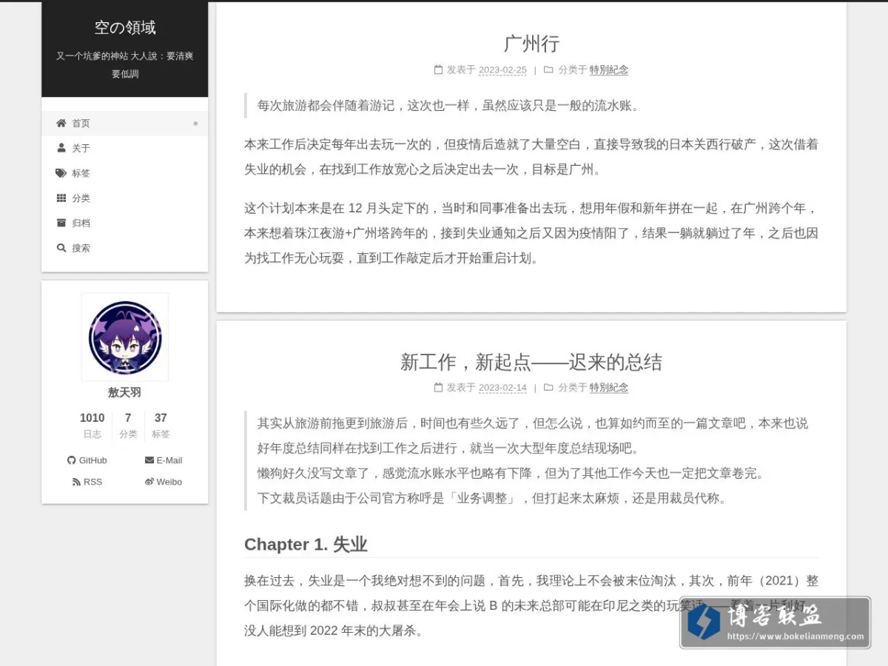Click the 1010 日志 post count

[92, 425]
